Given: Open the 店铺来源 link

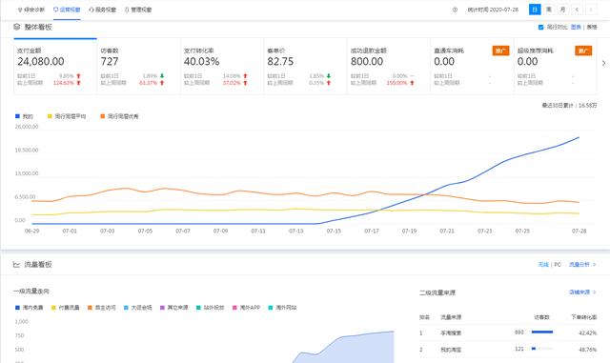Looking at the screenshot, I should coord(582,292).
